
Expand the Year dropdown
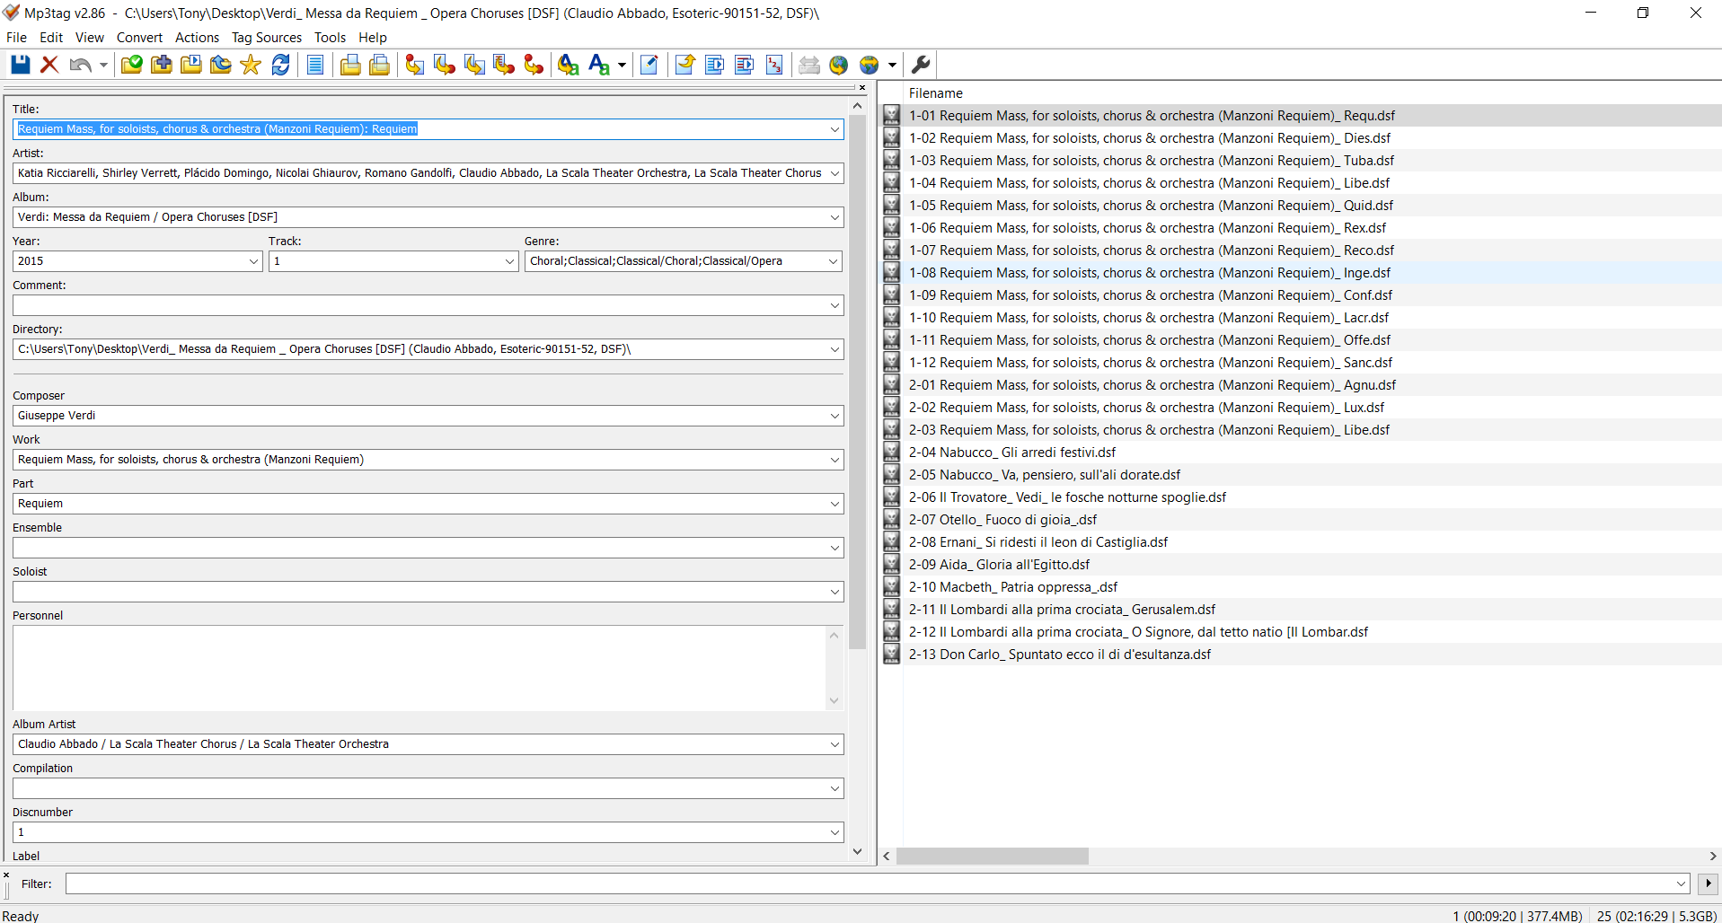(253, 261)
